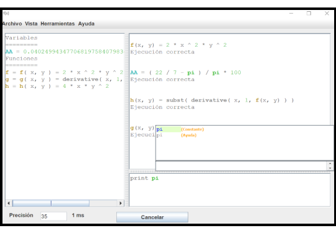Click the AA variable in Variables list
Image resolution: width=336 pixels, height=233 pixels.
click(x=9, y=52)
